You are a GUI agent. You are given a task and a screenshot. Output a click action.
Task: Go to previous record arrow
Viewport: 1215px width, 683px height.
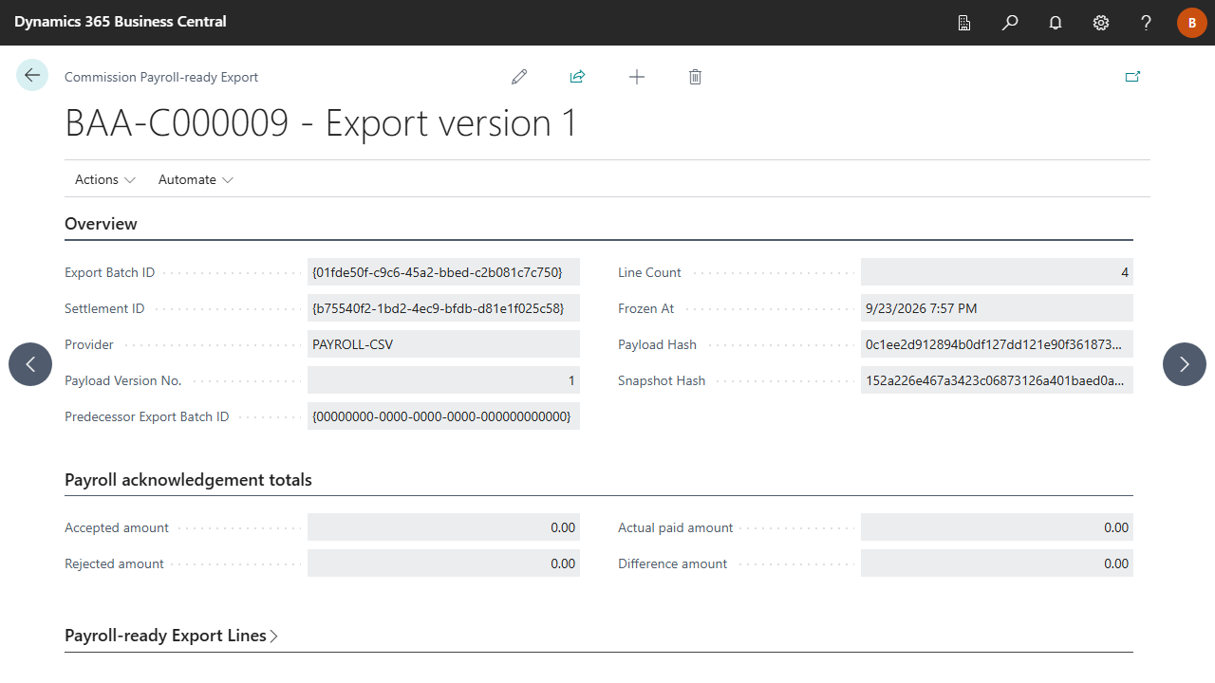click(x=30, y=364)
